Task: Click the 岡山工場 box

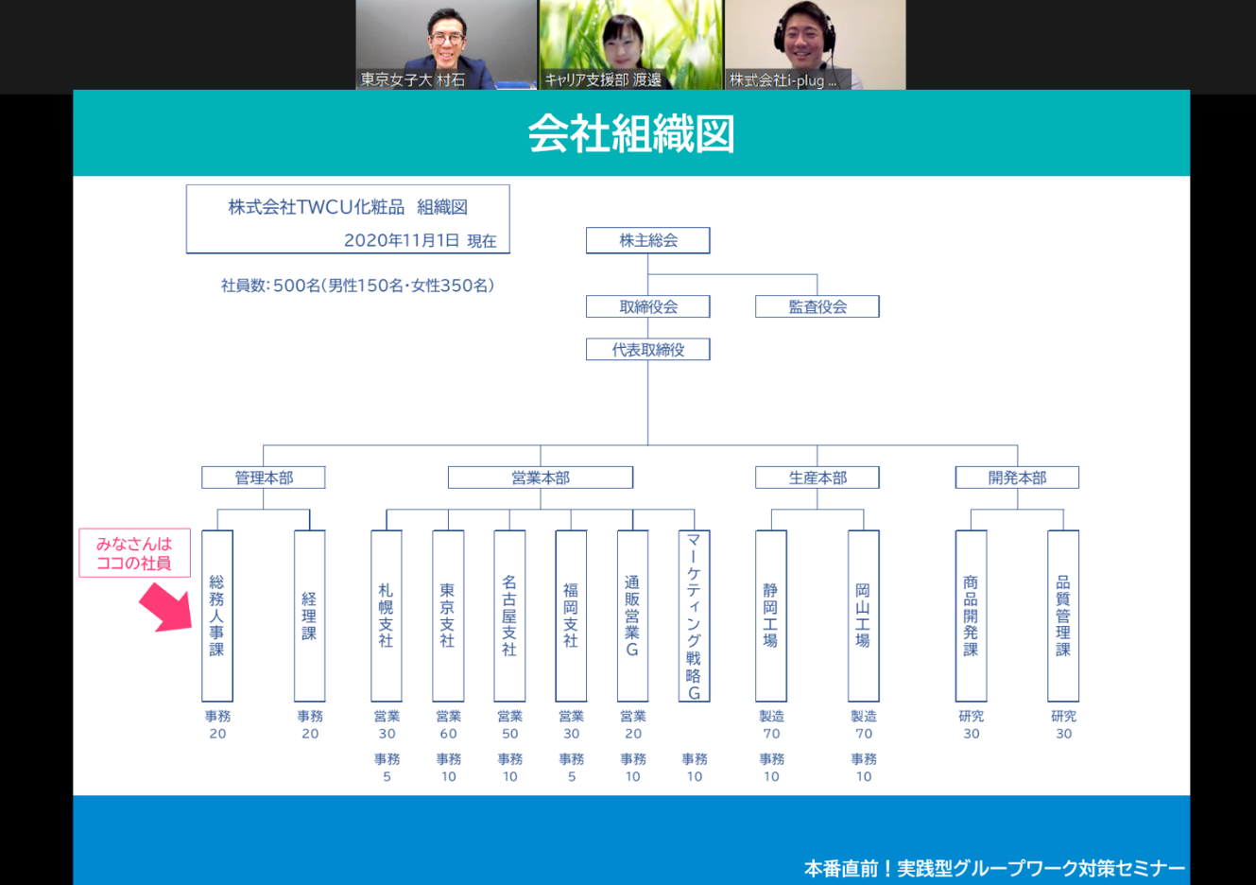Action: [862, 615]
